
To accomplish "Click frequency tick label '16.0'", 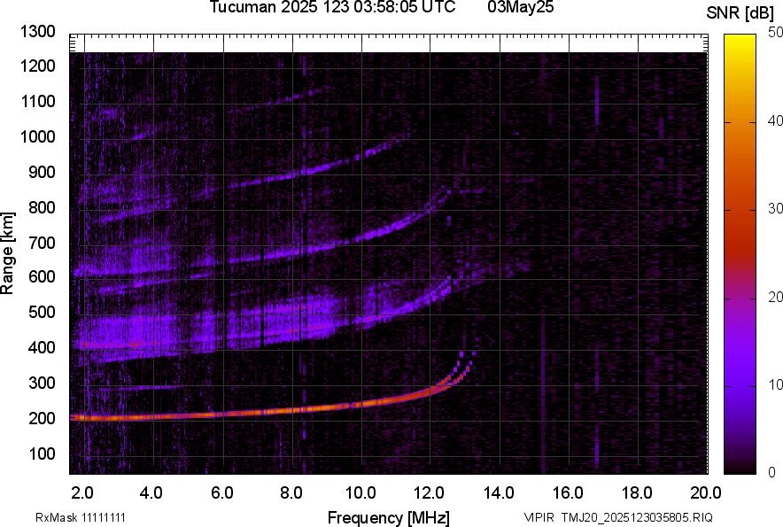I will coord(569,493).
